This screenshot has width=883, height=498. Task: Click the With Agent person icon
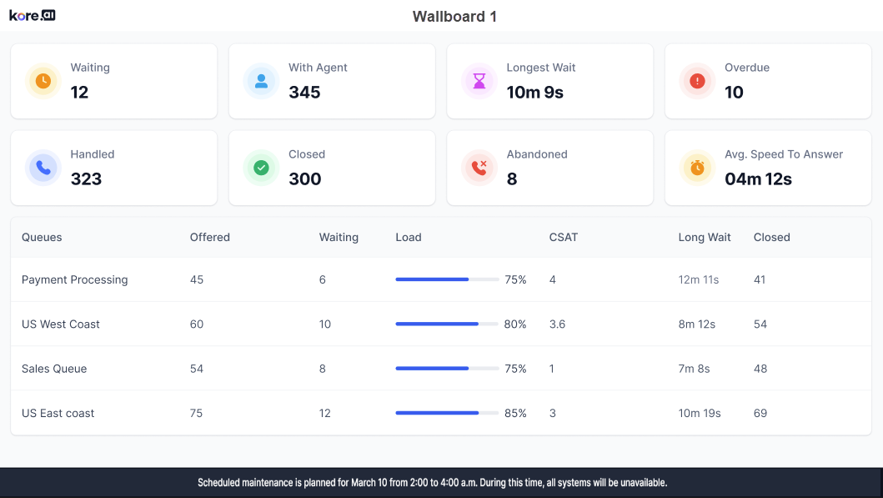click(261, 81)
